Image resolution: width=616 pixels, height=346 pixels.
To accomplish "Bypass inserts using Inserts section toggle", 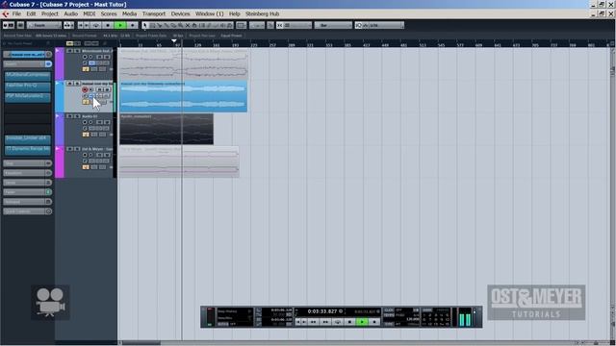I will click(x=48, y=64).
